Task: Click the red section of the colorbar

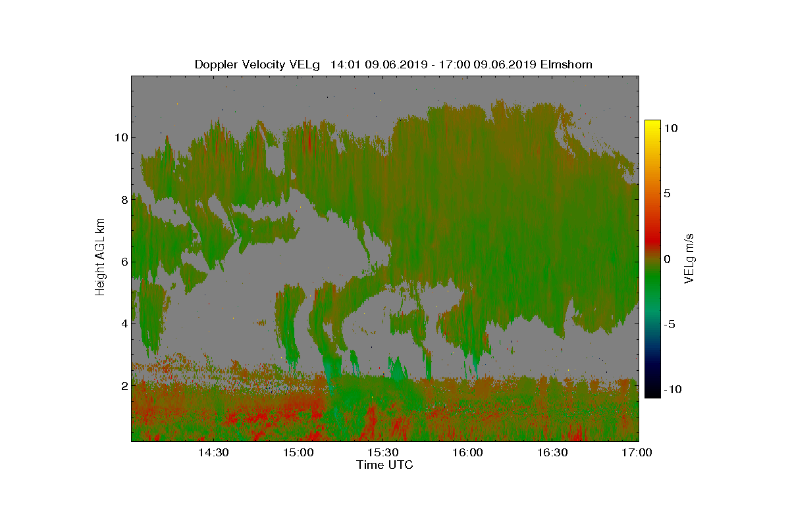Action: [x=652, y=240]
